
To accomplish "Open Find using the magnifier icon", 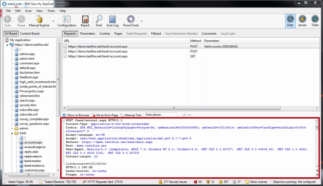I will click(x=99, y=20).
